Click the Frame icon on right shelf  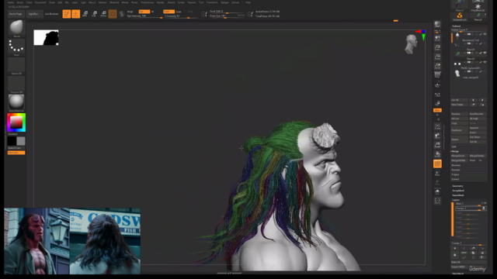click(x=437, y=126)
